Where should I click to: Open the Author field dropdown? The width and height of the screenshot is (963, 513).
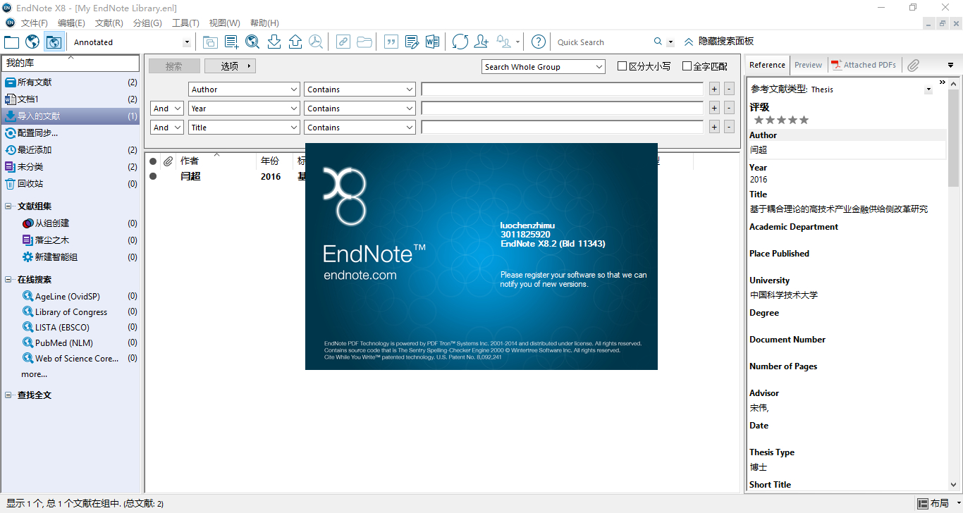point(244,89)
